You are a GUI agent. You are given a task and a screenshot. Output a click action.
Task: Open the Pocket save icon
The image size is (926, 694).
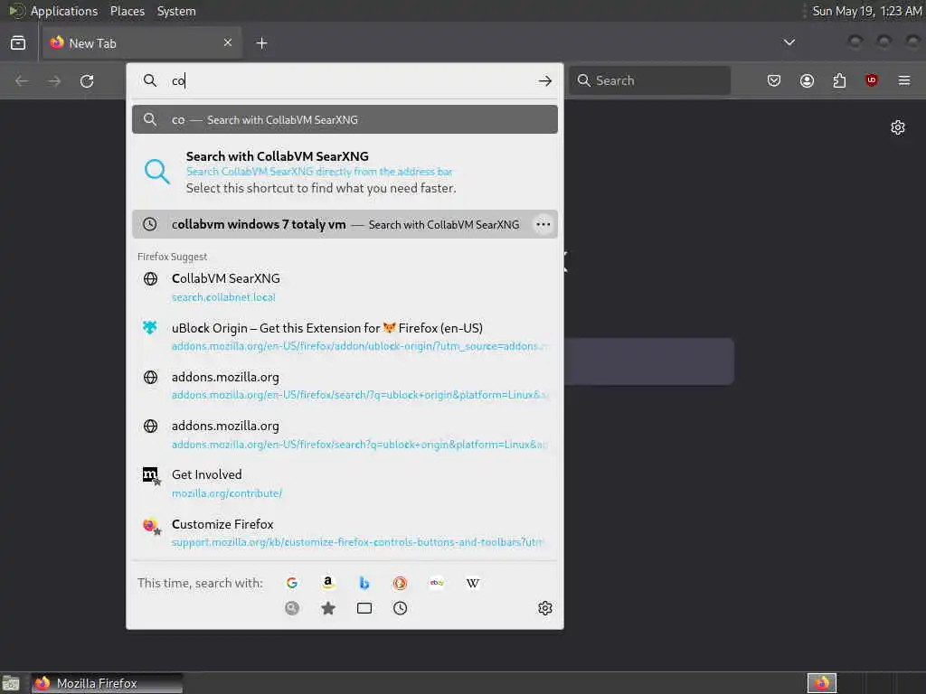pyautogui.click(x=774, y=80)
